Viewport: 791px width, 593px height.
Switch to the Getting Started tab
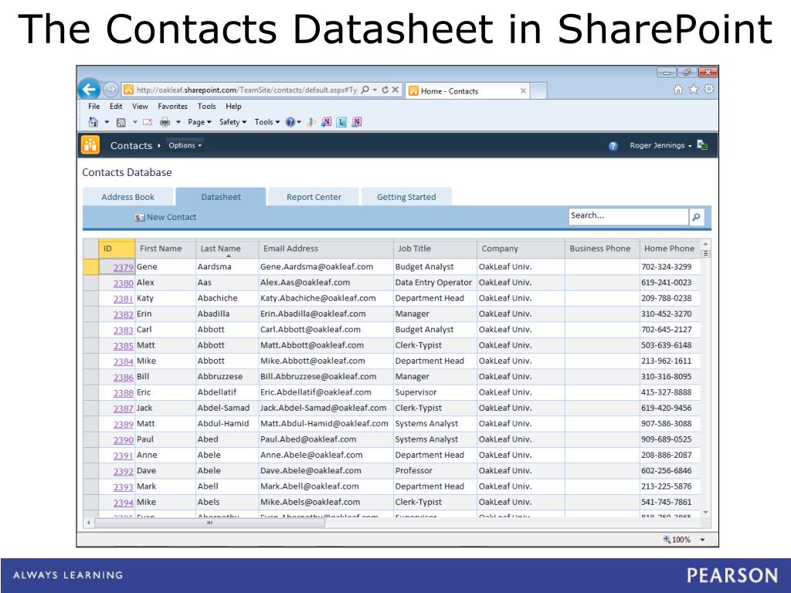coord(406,197)
